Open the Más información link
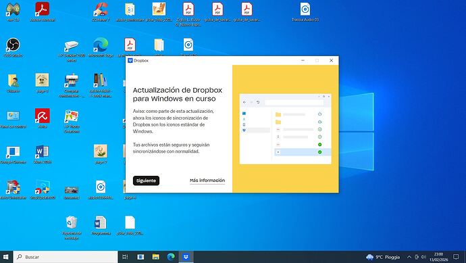 point(207,181)
